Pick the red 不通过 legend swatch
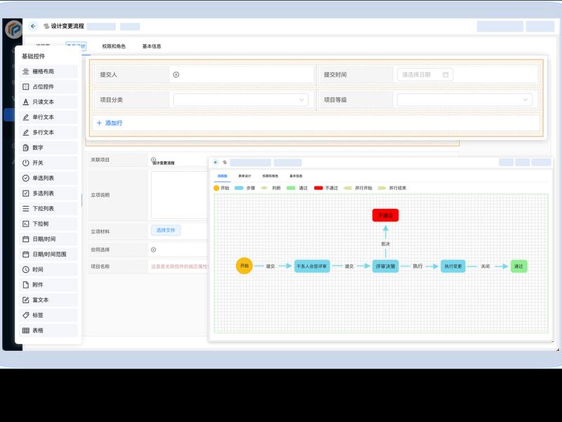This screenshot has height=422, width=562. click(x=318, y=188)
